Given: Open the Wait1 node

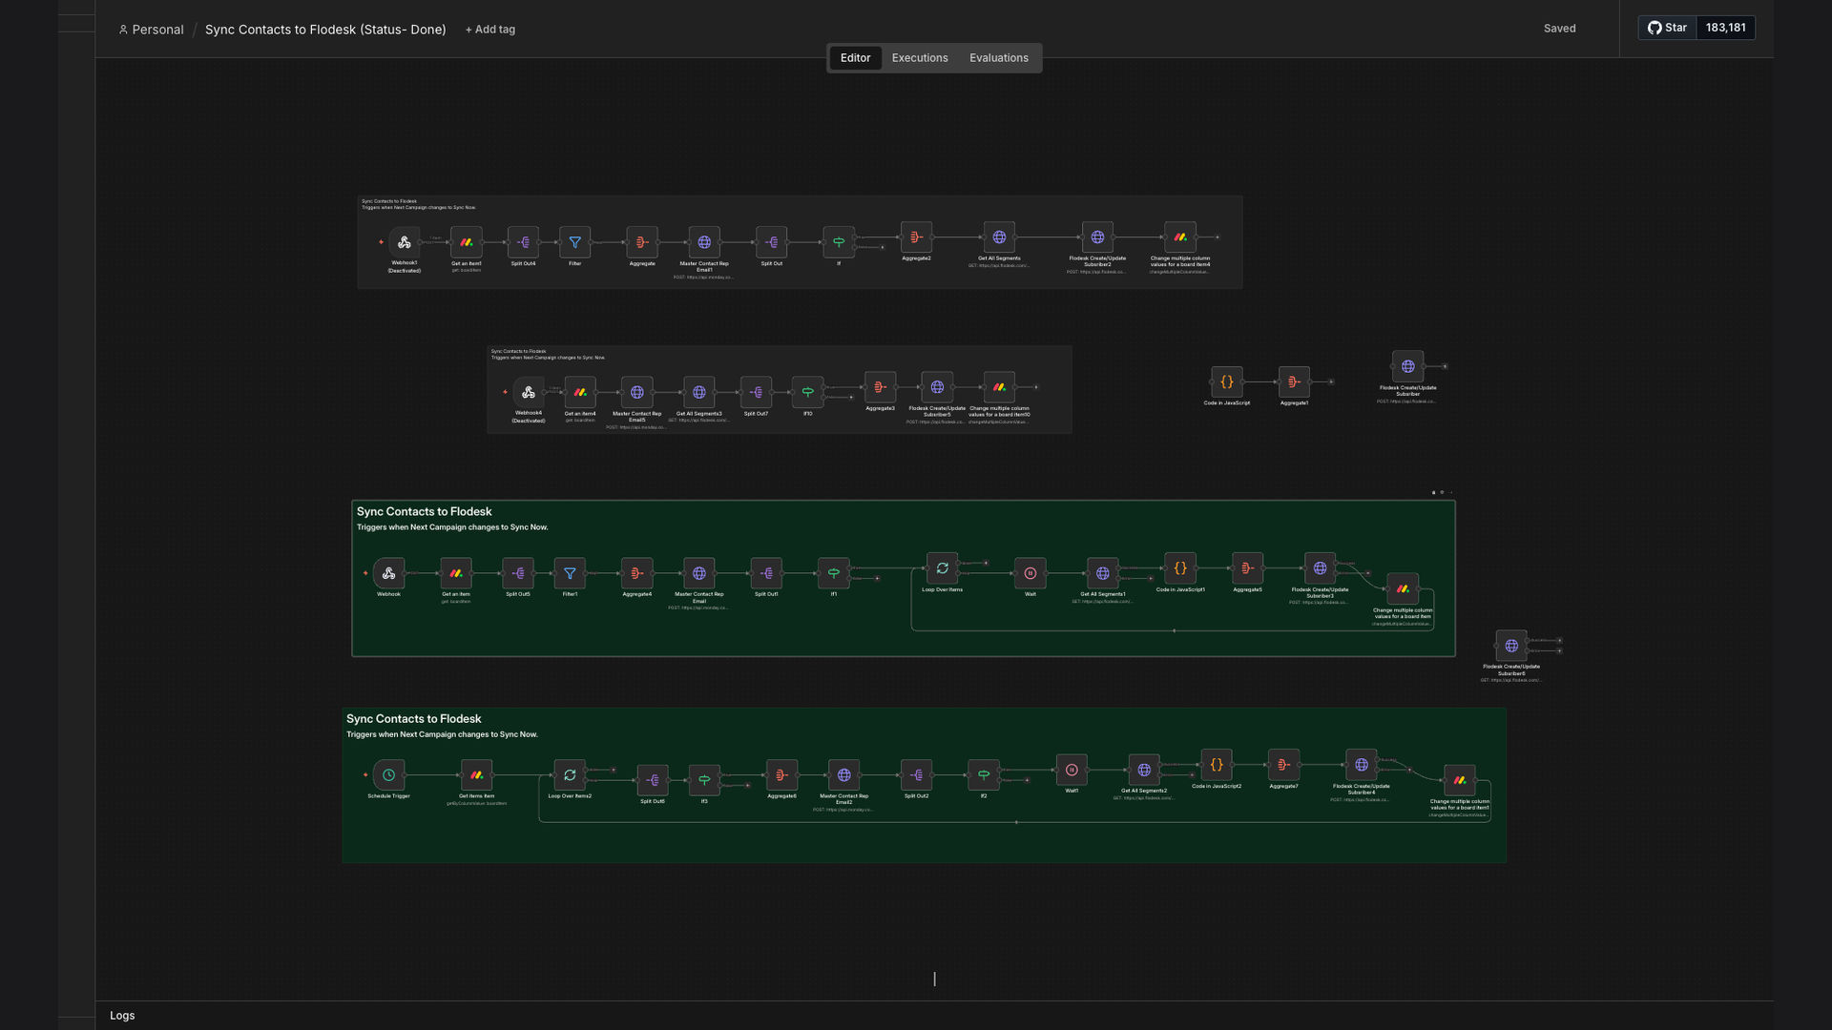Looking at the screenshot, I should tap(1072, 770).
